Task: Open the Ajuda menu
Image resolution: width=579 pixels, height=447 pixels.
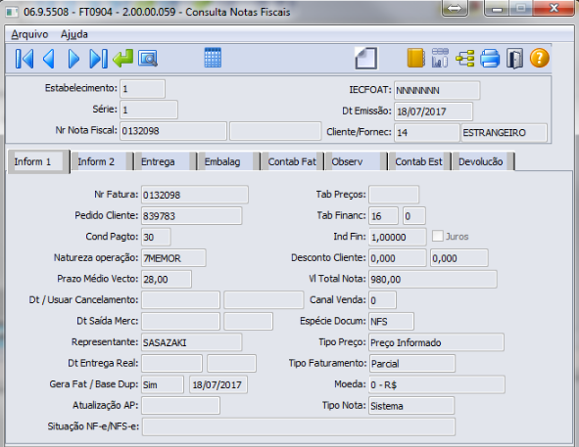Action: (74, 34)
